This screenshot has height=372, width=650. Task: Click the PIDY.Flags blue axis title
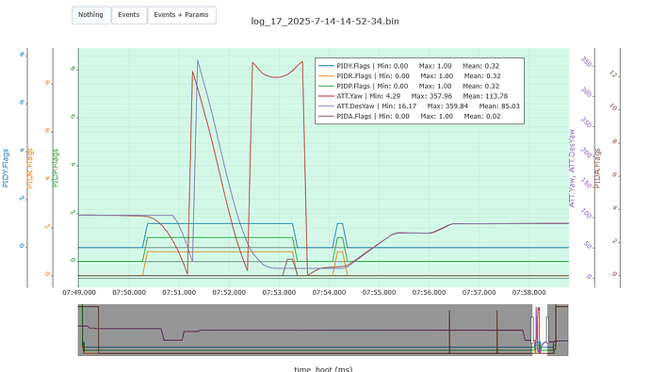click(6, 168)
